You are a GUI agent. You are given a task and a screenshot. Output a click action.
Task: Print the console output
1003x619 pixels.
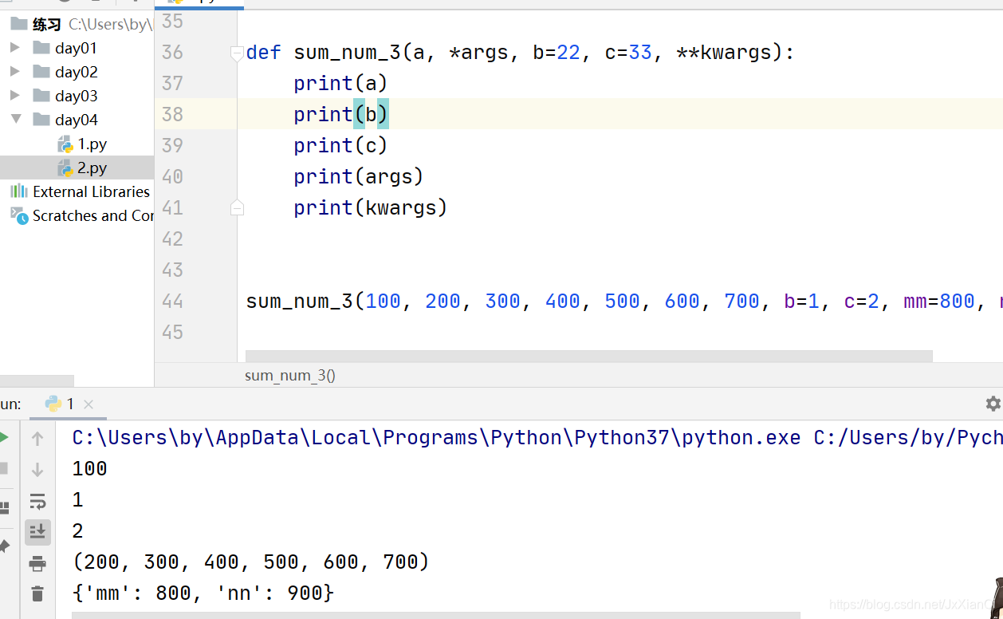click(37, 564)
